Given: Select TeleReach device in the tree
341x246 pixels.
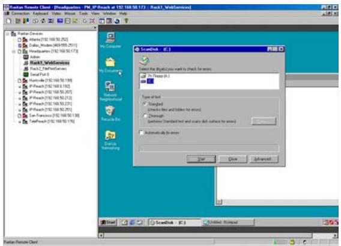Looking at the screenshot, I should click(x=52, y=121).
